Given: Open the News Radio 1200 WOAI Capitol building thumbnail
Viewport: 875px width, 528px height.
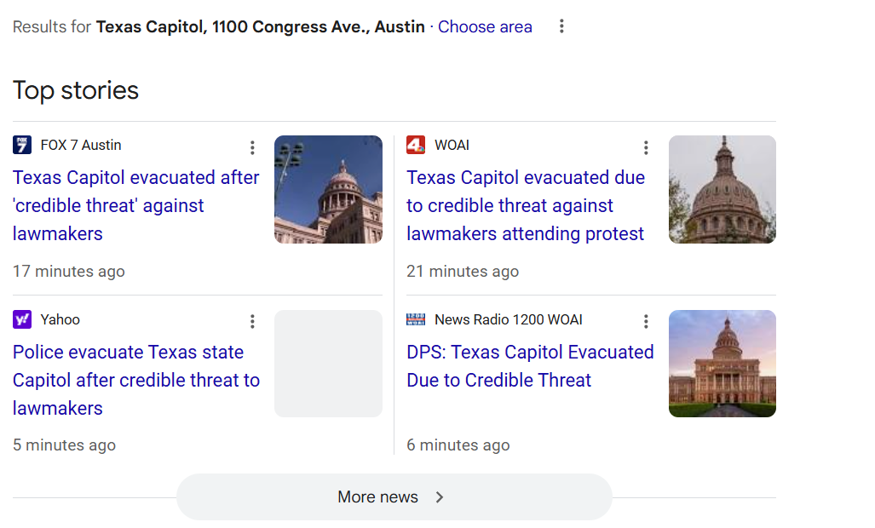Looking at the screenshot, I should pos(722,364).
